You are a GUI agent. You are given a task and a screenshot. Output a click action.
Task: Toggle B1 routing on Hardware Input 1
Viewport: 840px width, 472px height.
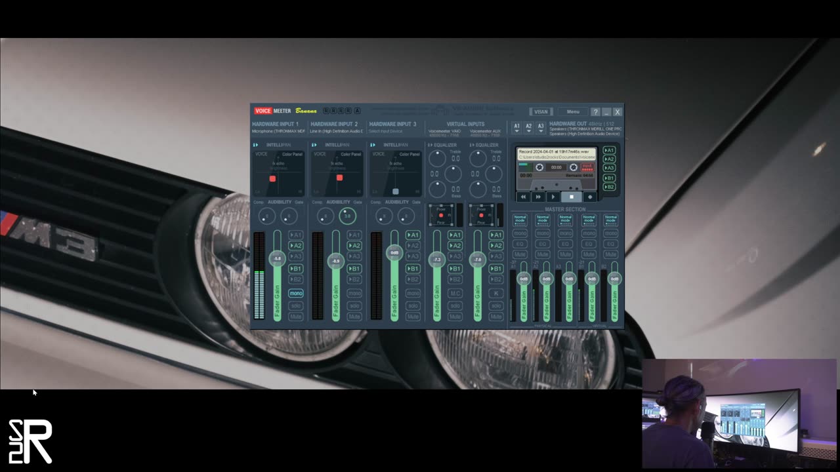click(296, 269)
